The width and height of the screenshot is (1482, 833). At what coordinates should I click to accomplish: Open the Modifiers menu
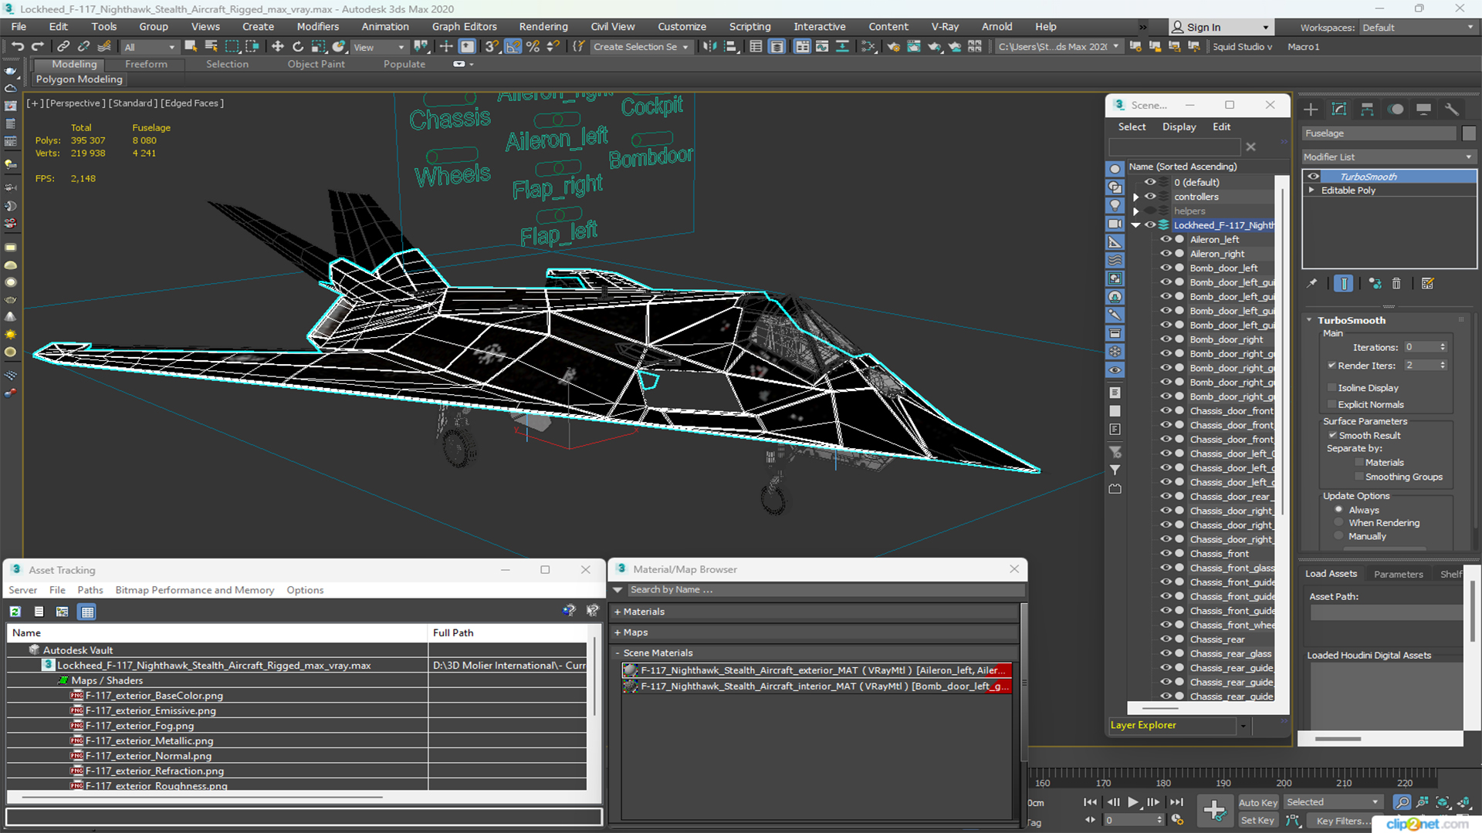pyautogui.click(x=317, y=27)
